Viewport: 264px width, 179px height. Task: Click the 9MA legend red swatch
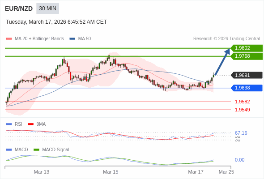[x=30, y=124]
